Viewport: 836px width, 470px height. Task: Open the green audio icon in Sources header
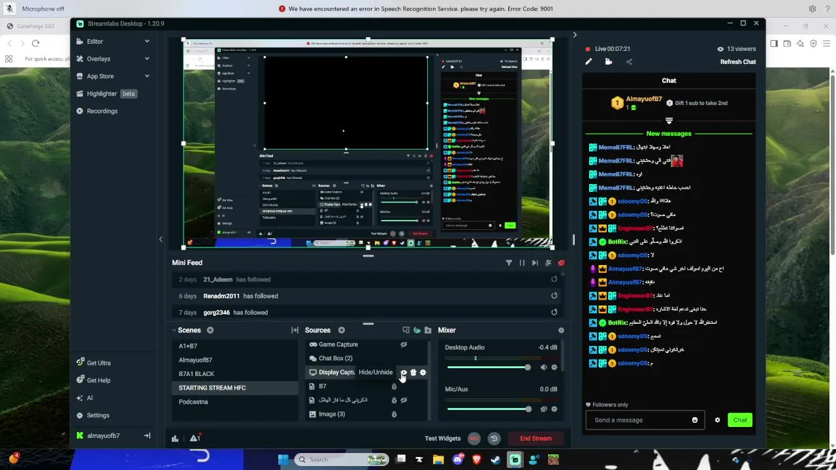tap(417, 330)
